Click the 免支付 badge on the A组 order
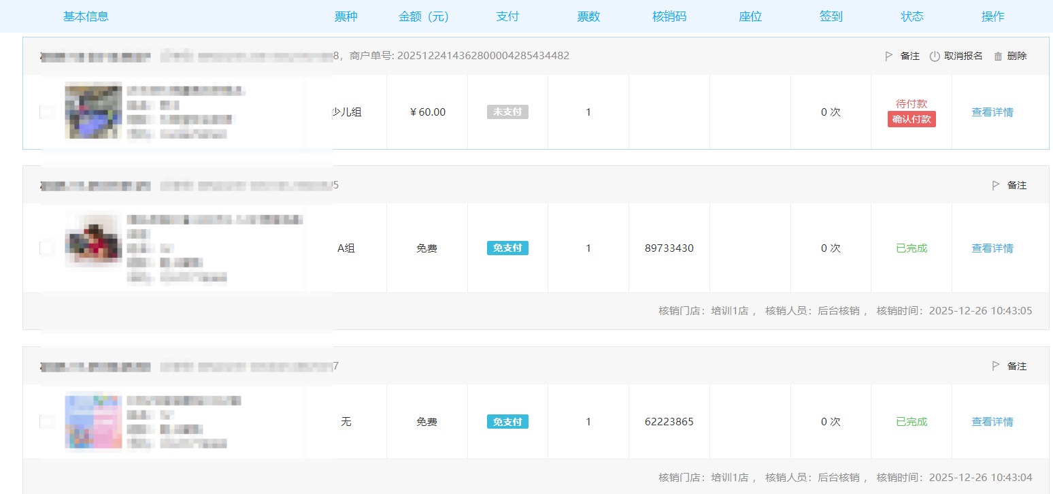1053x494 pixels. pyautogui.click(x=507, y=248)
